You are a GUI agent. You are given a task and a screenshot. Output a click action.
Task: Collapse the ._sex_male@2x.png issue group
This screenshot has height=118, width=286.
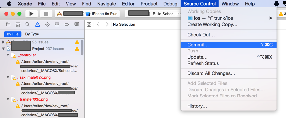pyautogui.click(x=8, y=77)
